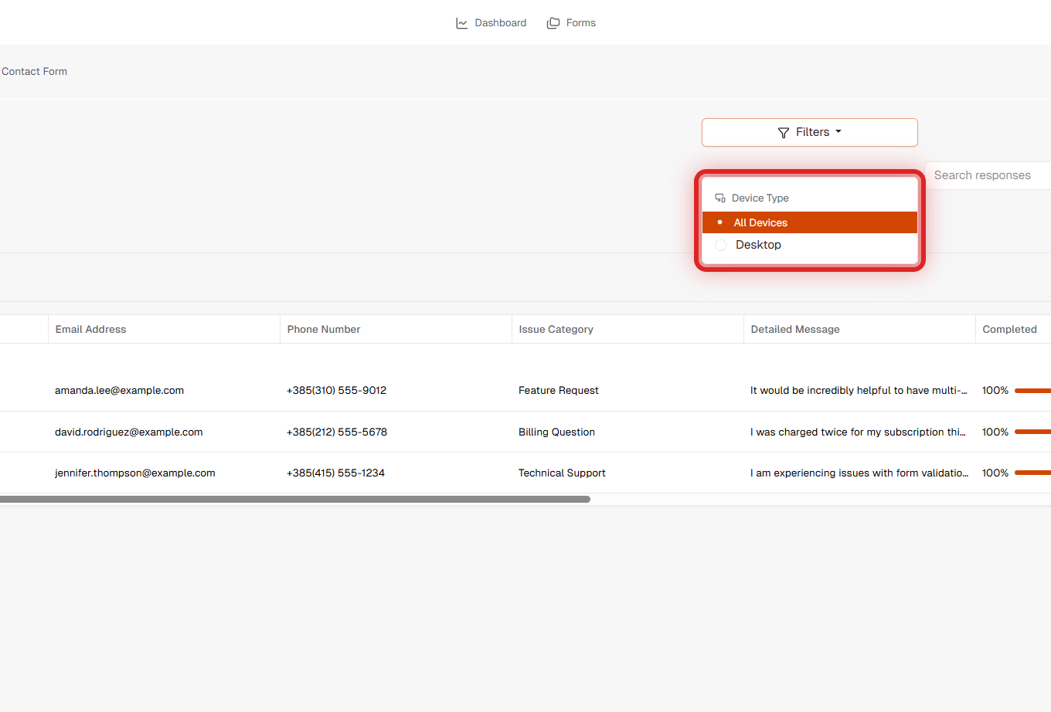Sort the Email Address column
This screenshot has height=712, width=1051.
90,329
